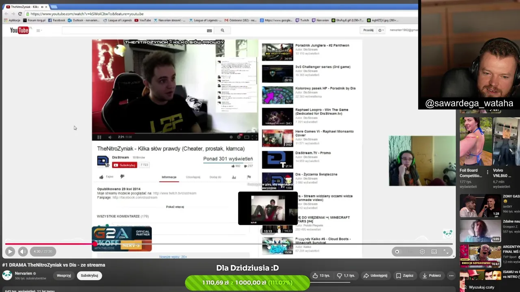The image size is (520, 292).
Task: Reload page in recorded browser
Action: [x=19, y=14]
